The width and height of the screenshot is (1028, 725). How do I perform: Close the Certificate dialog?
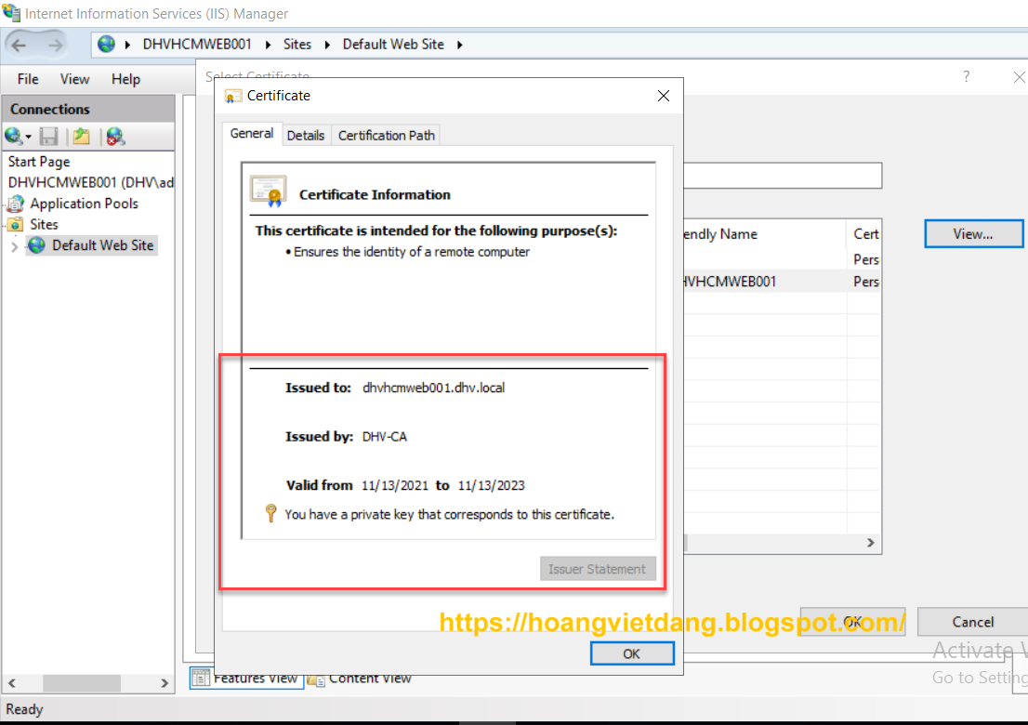point(664,97)
